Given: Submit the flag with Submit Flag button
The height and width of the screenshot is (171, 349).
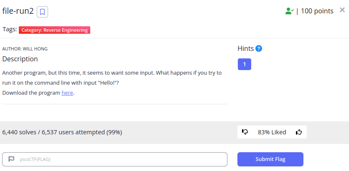Looking at the screenshot, I should 270,159.
